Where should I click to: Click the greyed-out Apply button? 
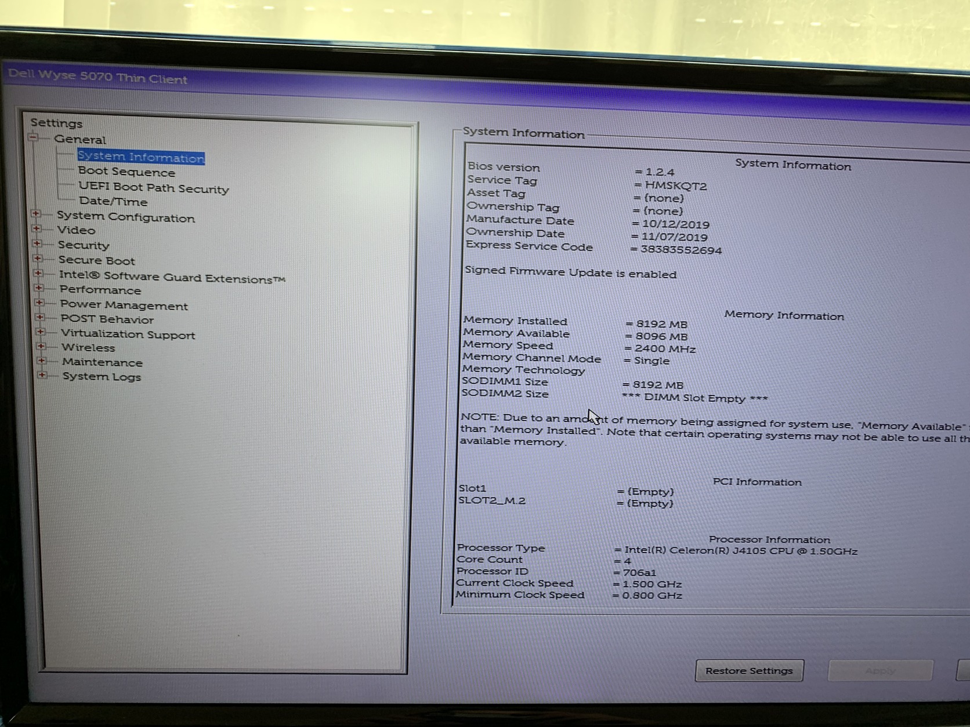click(x=880, y=671)
